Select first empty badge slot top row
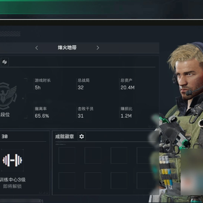The width and height of the screenshot is (203, 203). 67,155
